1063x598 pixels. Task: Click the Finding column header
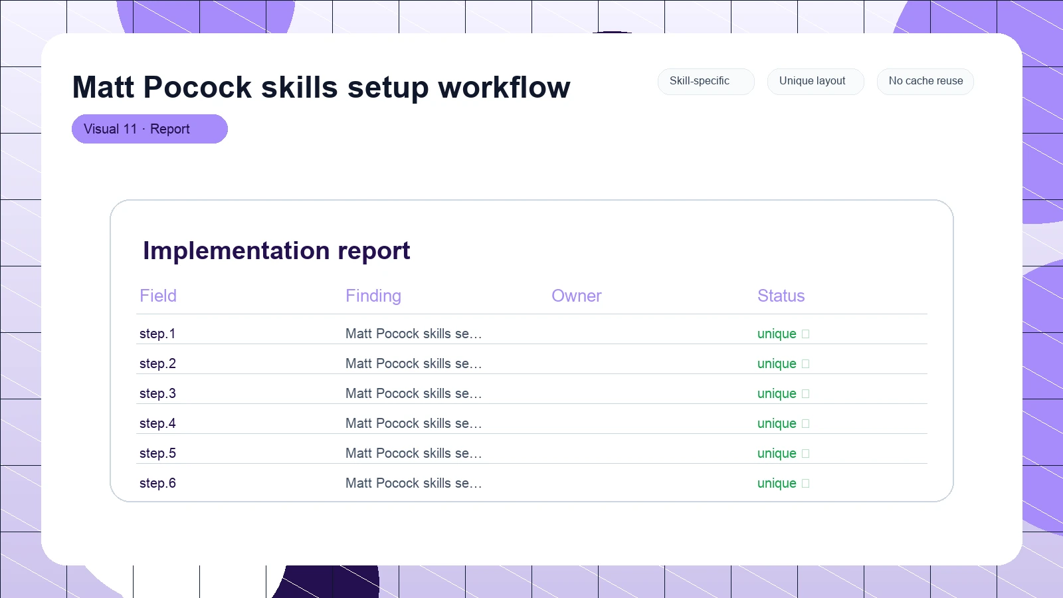click(373, 296)
